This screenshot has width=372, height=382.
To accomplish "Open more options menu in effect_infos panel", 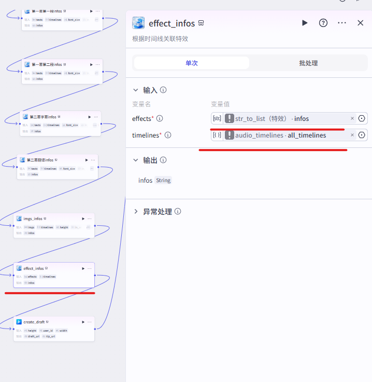I will click(x=342, y=23).
